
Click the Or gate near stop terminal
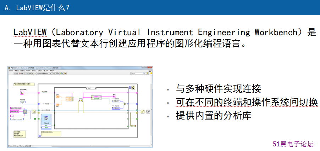[x=132, y=126]
